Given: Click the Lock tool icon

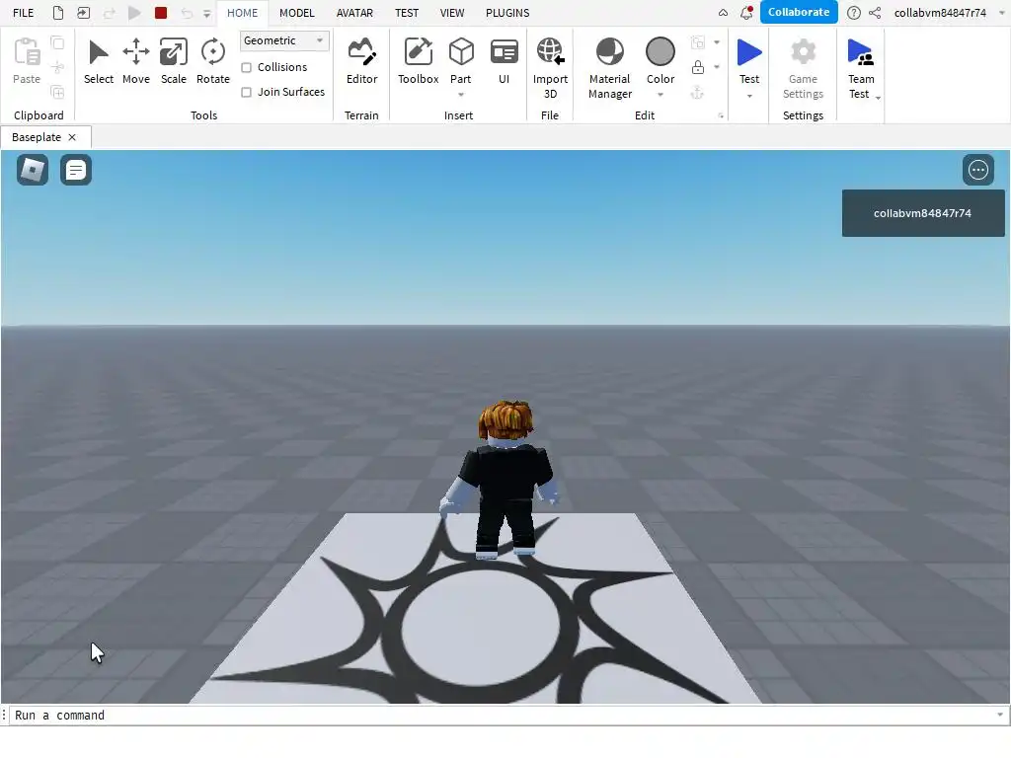Looking at the screenshot, I should click(698, 67).
